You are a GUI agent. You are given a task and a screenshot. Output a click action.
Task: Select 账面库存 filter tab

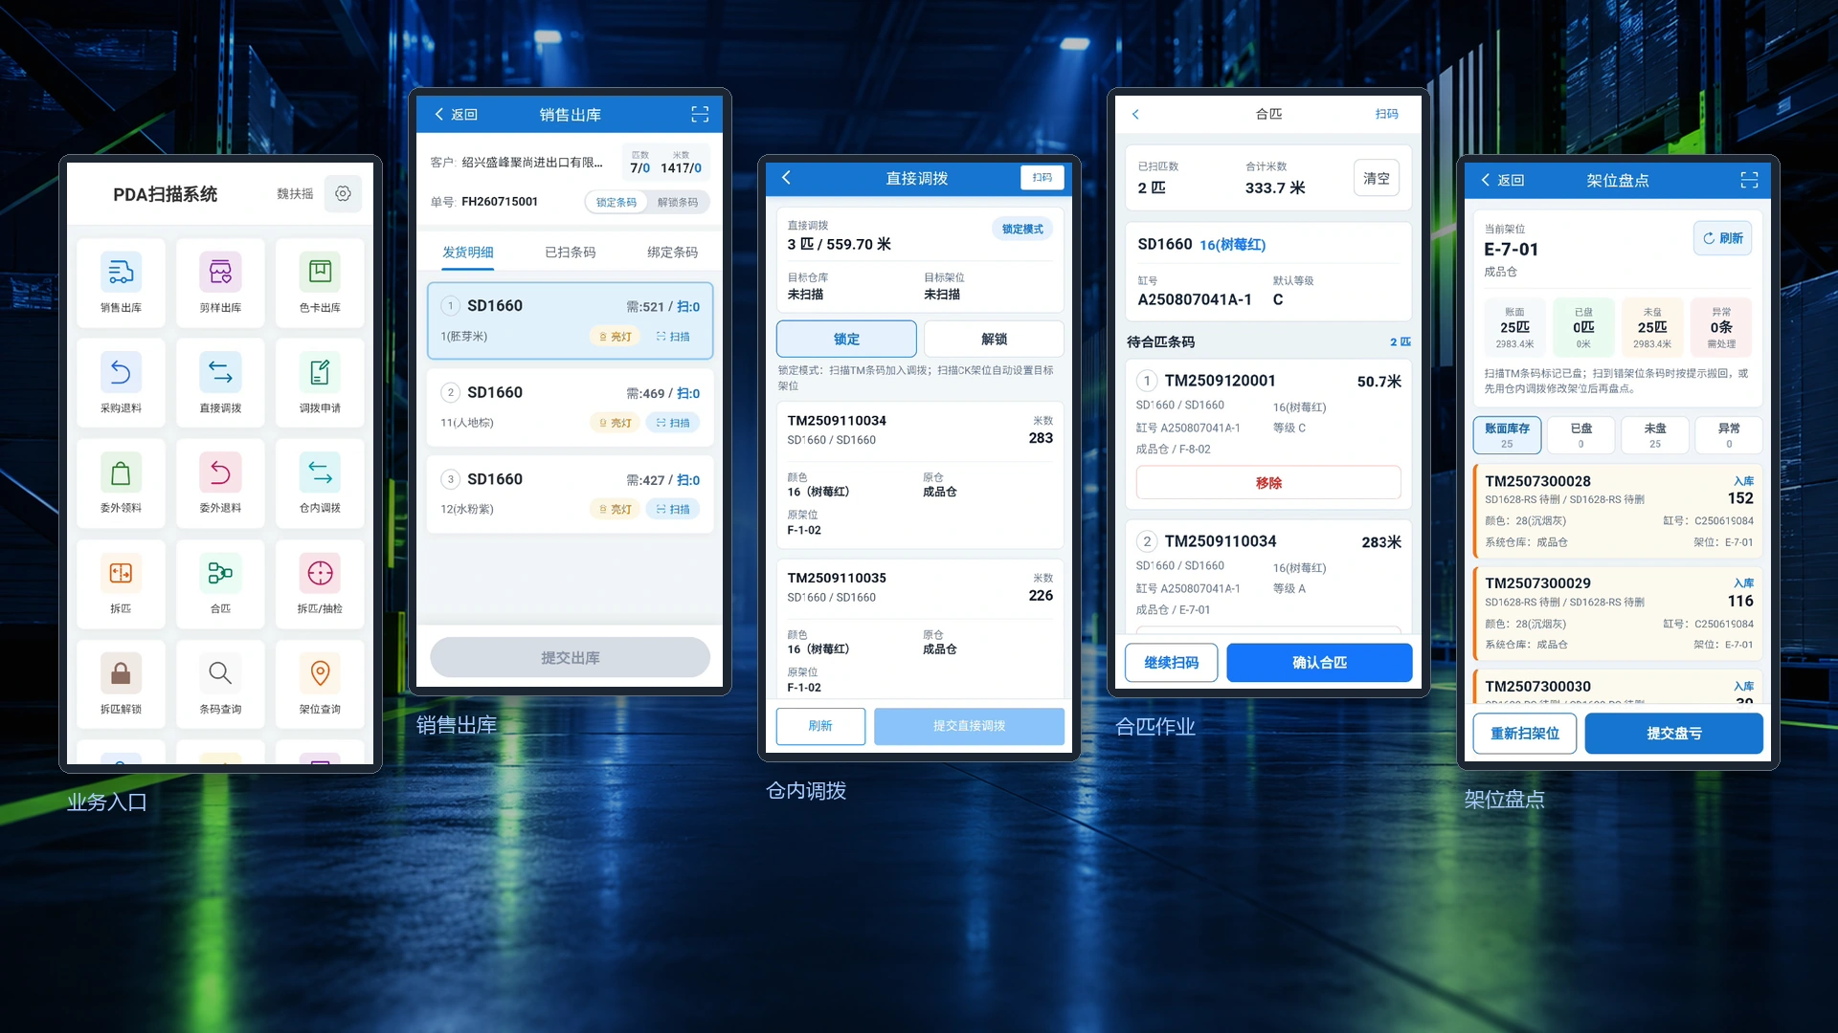coord(1507,435)
